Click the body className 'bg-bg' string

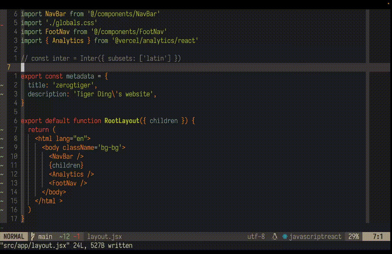pos(109,147)
